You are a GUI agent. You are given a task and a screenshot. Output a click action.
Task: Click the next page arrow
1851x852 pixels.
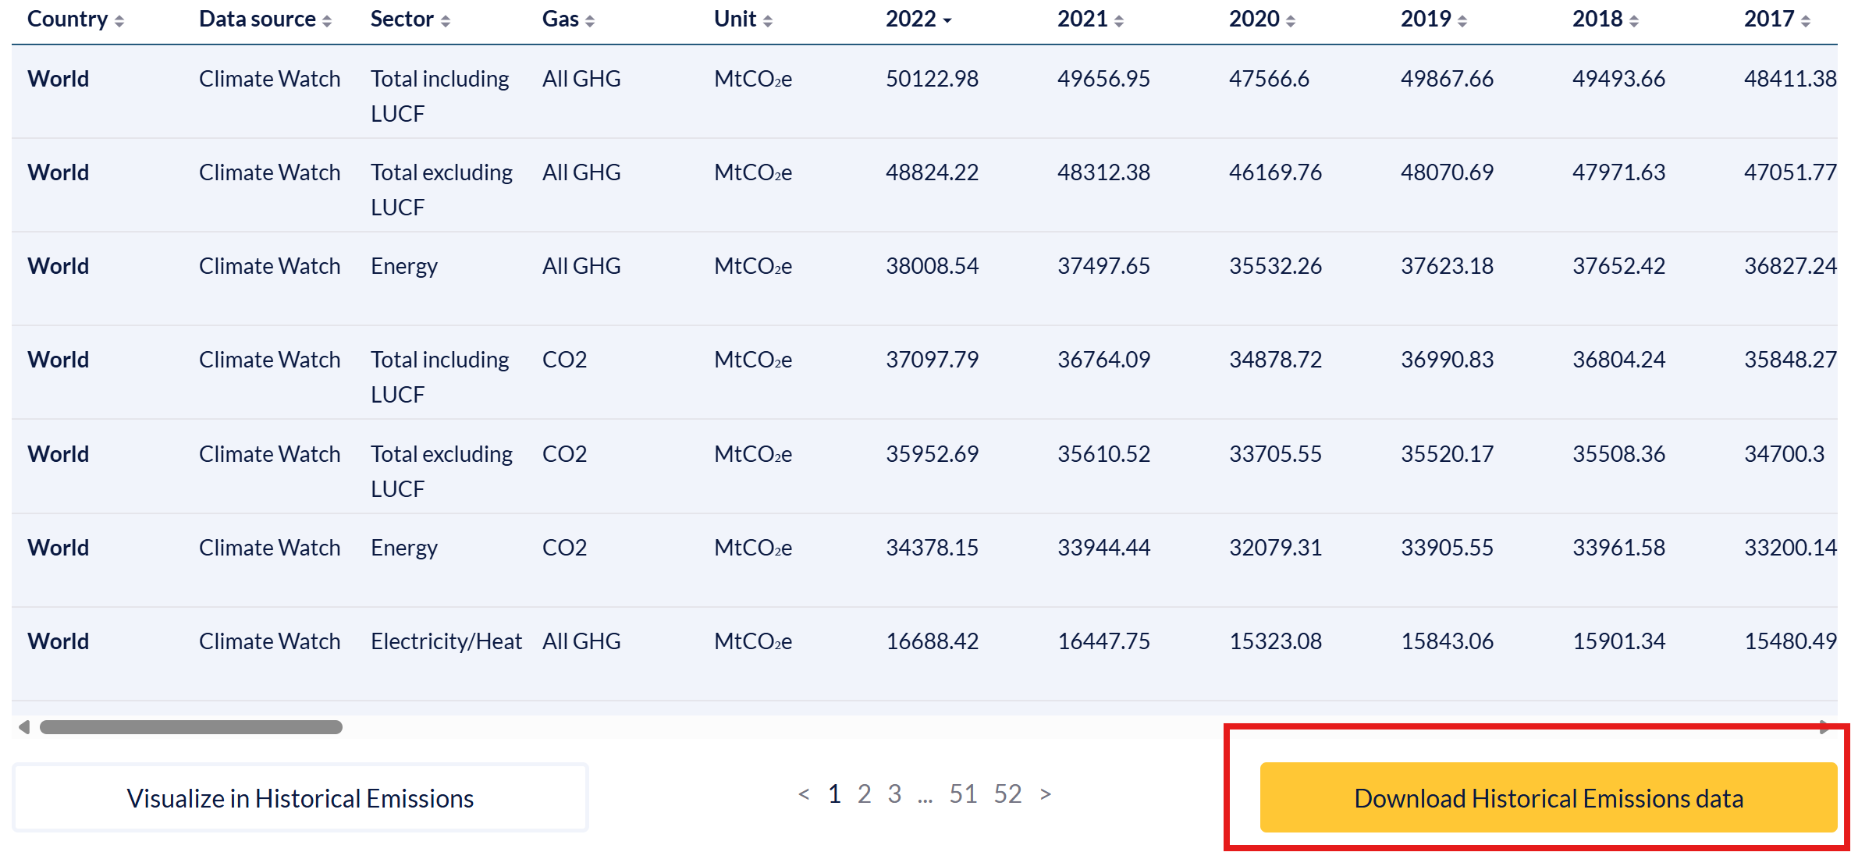pos(1046,794)
